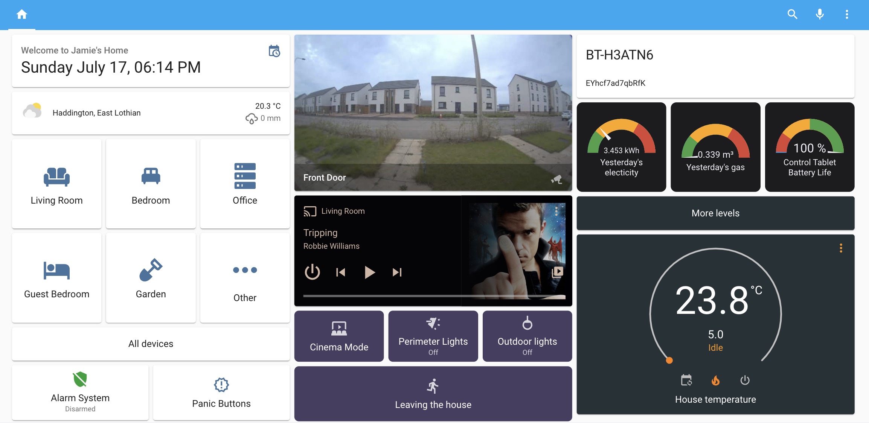
Task: Browse media library icon
Action: 557,272
